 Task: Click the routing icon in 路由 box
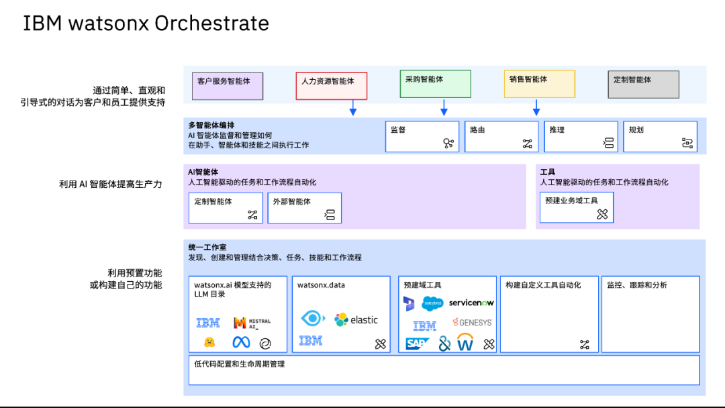(x=528, y=144)
